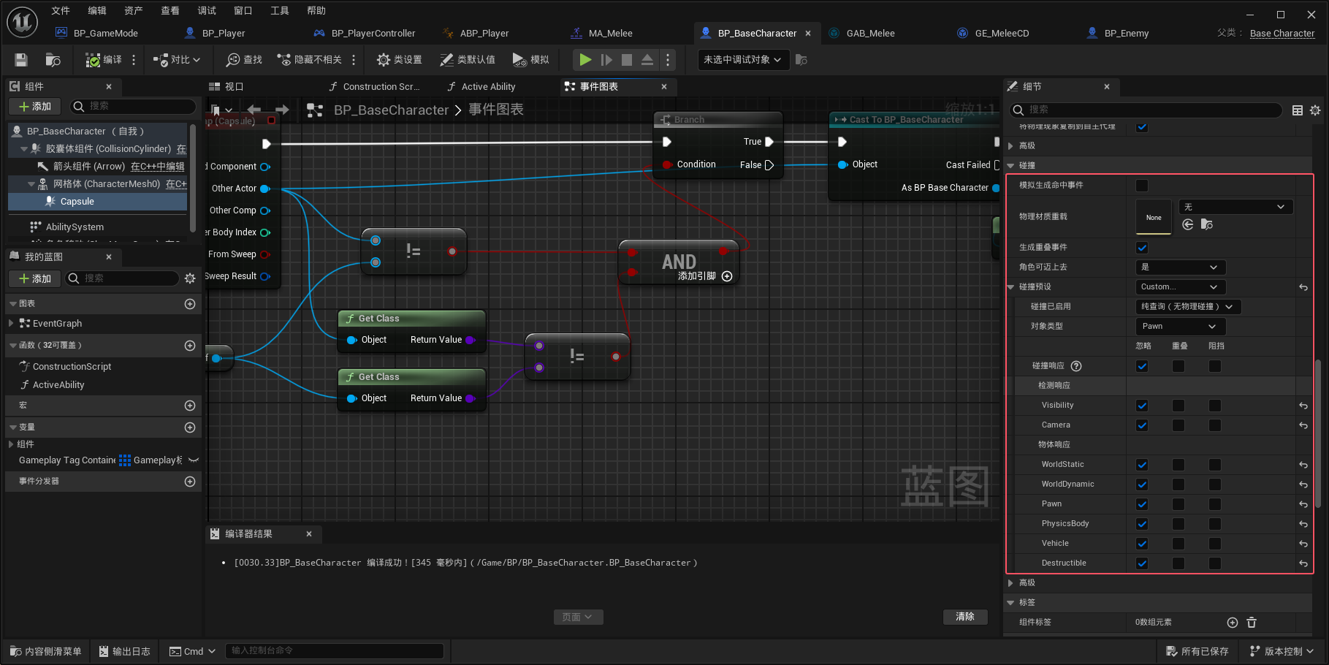Click the console command input field
The height and width of the screenshot is (665, 1329).
(335, 650)
